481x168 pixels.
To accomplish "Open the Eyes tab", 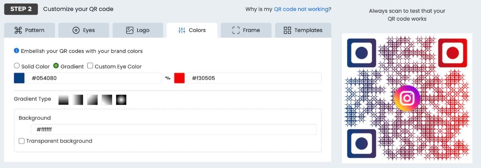I will (x=83, y=30).
